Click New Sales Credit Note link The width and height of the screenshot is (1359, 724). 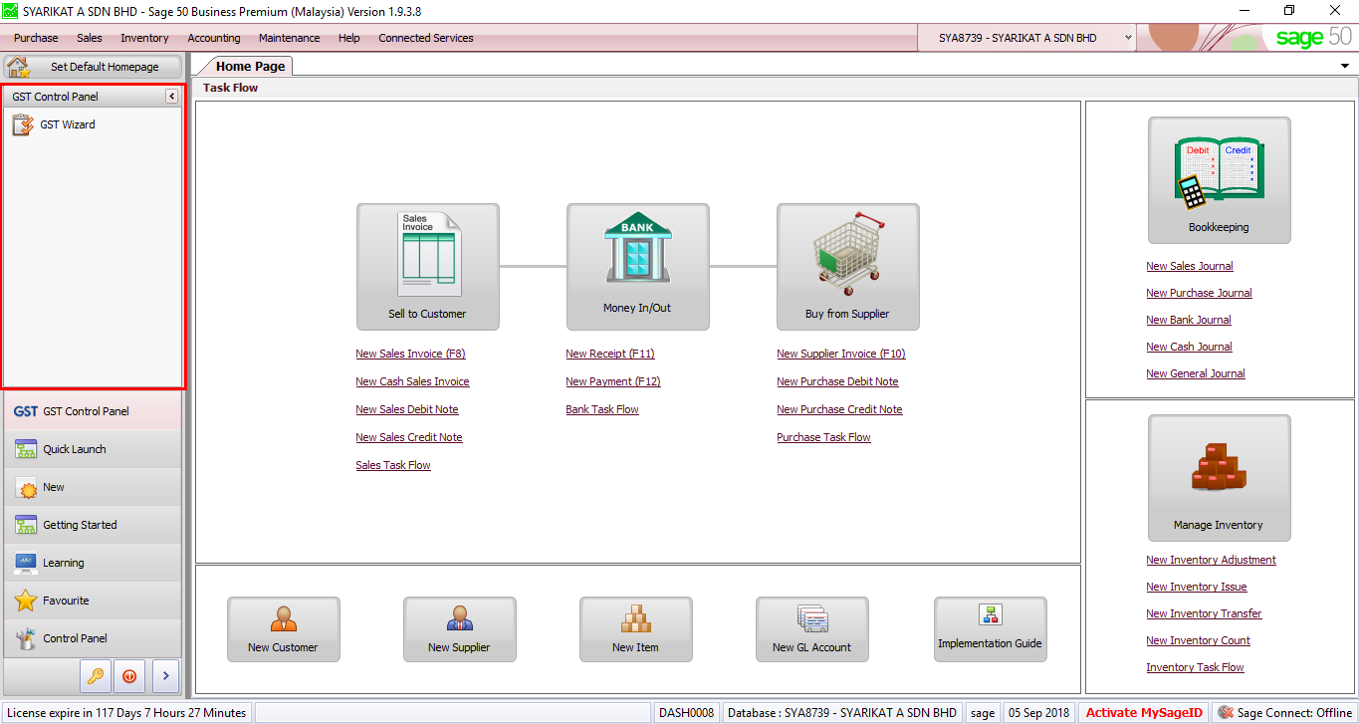409,437
